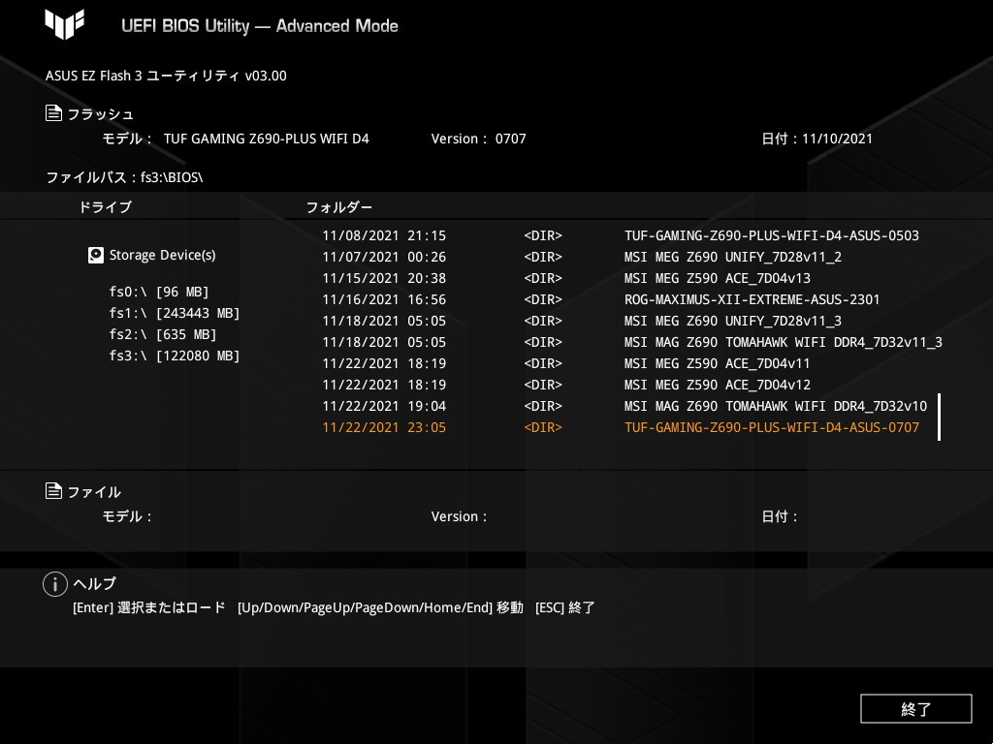Open folder MSI MAG Z690 TOMAHAWK WIFI DDR4_7D32v10
The image size is (993, 744).
point(776,406)
